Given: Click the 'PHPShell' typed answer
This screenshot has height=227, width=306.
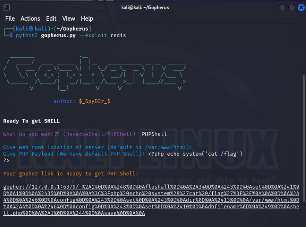Looking at the screenshot, I should point(154,134).
